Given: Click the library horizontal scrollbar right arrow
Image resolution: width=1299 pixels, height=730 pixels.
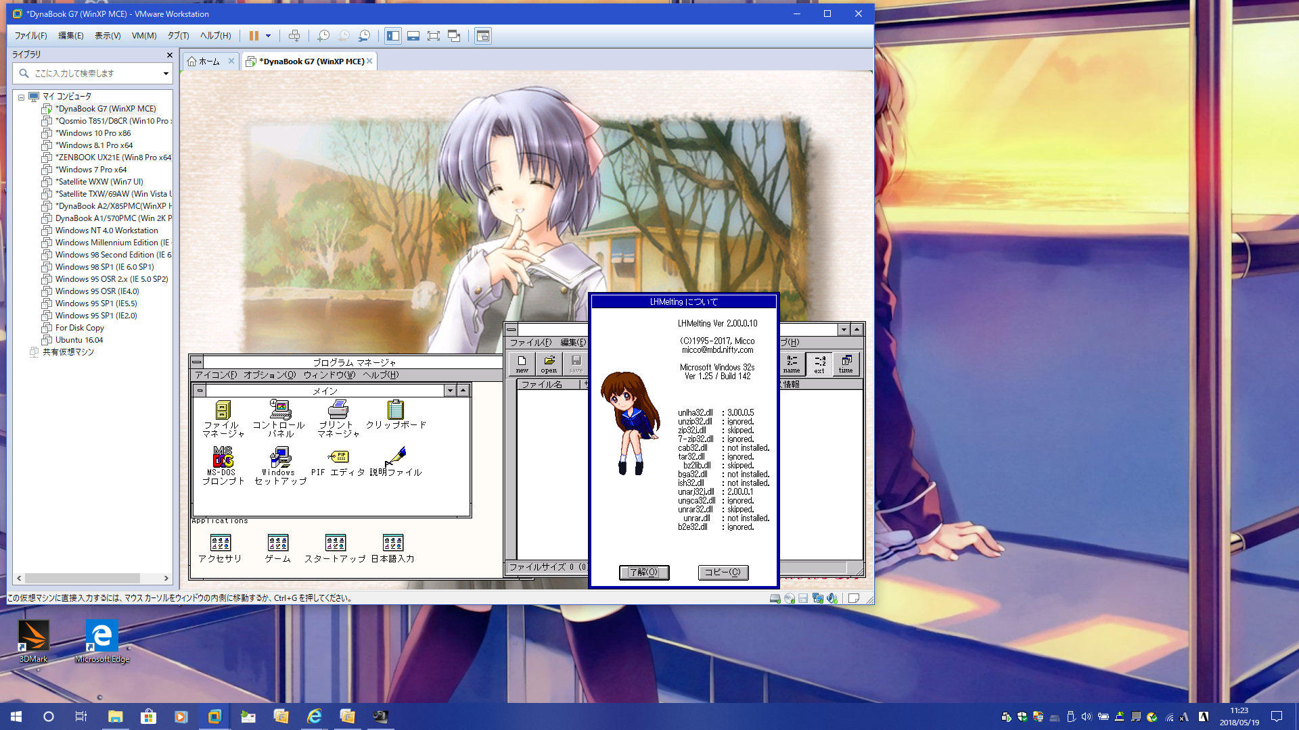Looking at the screenshot, I should click(166, 579).
